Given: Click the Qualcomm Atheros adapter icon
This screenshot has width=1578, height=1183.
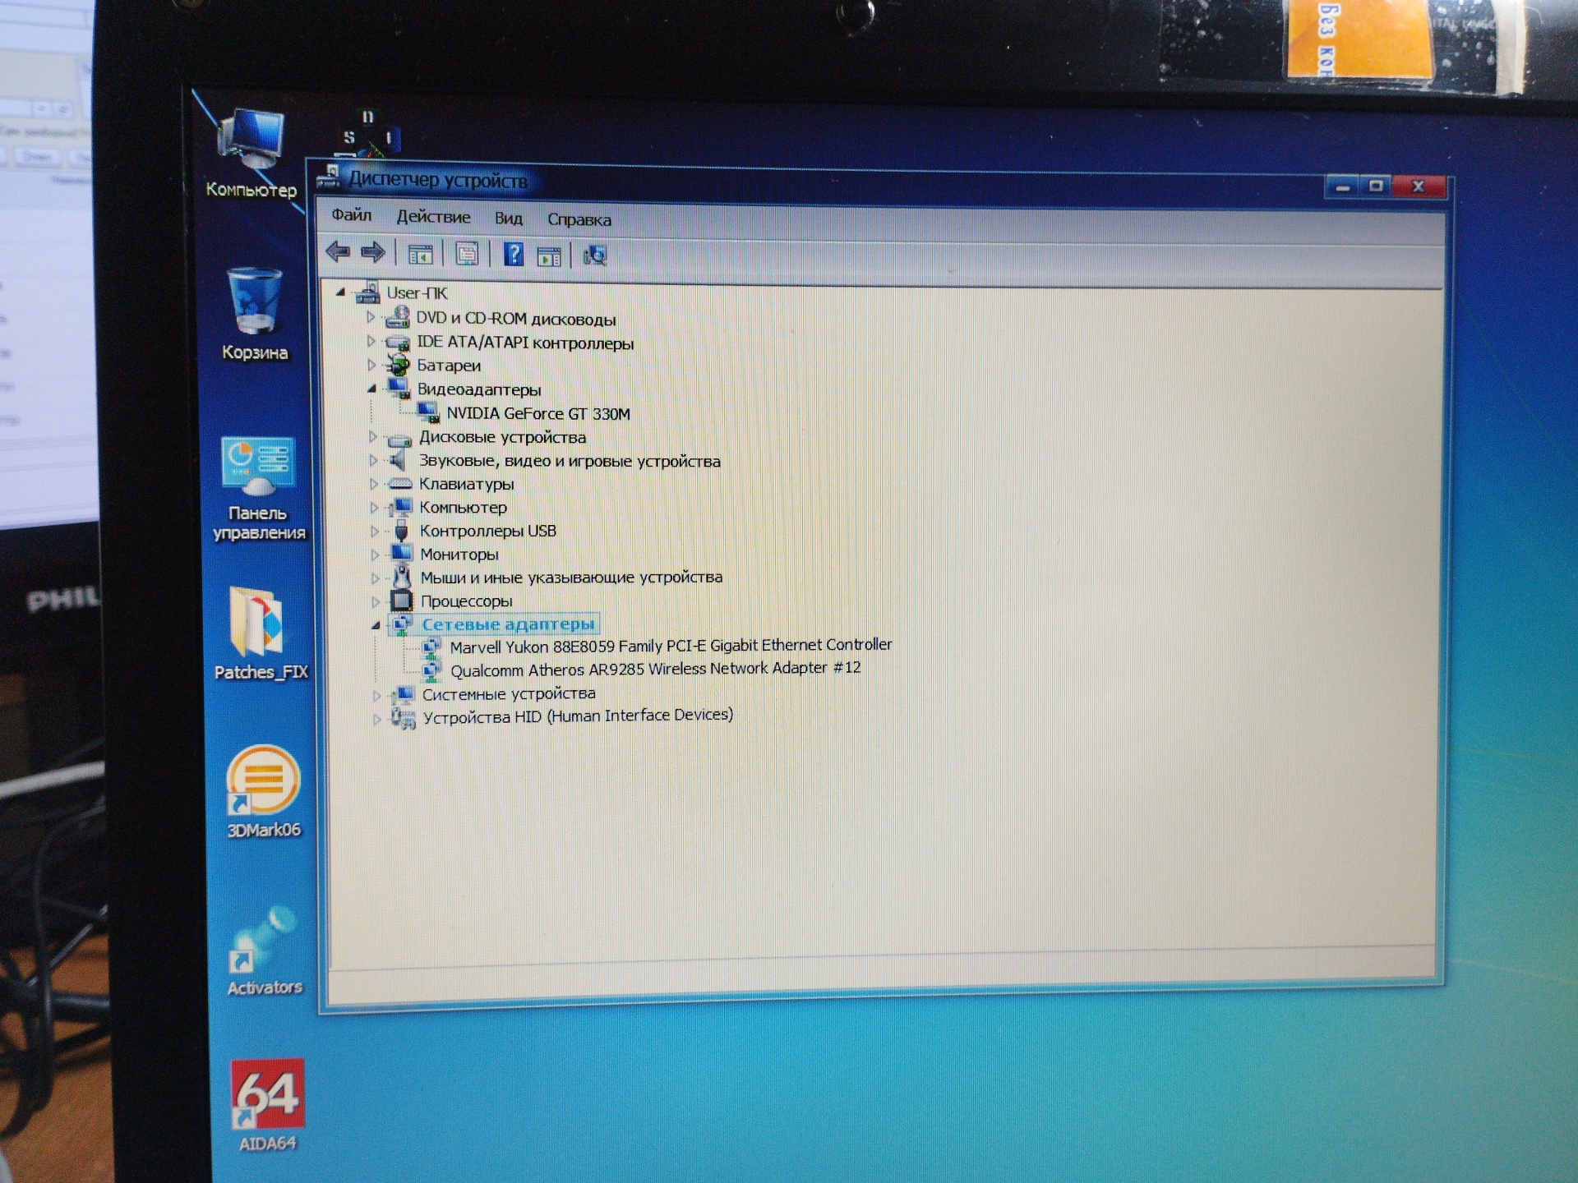Looking at the screenshot, I should pyautogui.click(x=431, y=670).
